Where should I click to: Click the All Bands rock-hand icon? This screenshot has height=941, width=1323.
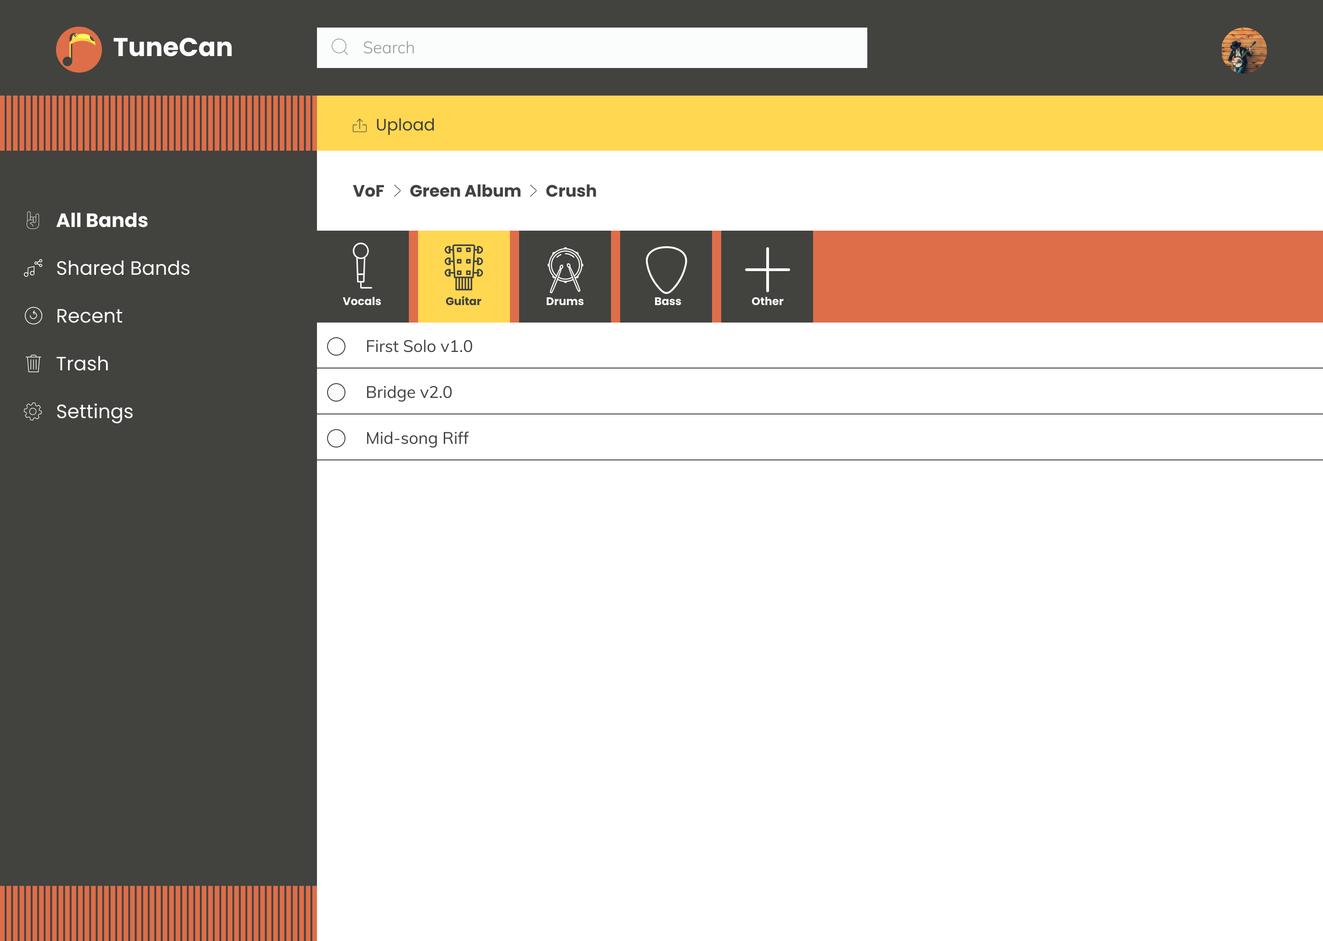point(33,220)
